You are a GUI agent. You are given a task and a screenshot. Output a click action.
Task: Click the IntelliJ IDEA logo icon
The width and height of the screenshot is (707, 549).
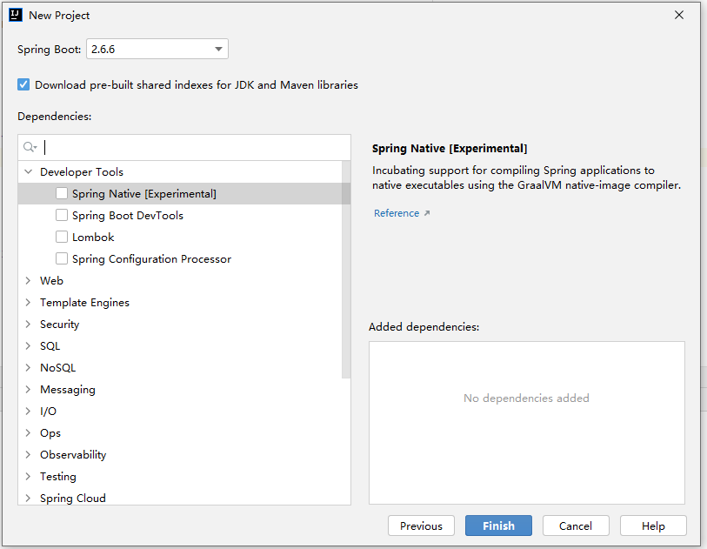click(x=16, y=15)
